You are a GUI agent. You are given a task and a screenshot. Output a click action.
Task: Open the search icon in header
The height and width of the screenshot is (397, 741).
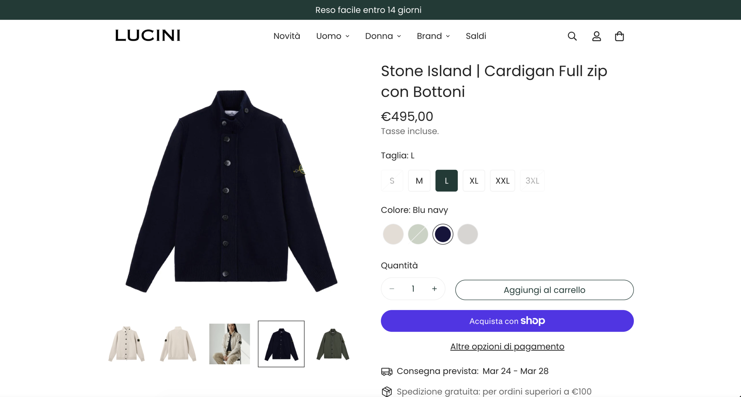(x=572, y=36)
